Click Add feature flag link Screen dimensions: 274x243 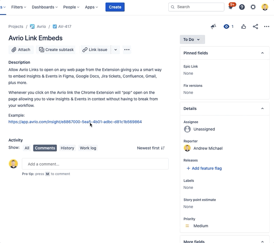click(207, 168)
